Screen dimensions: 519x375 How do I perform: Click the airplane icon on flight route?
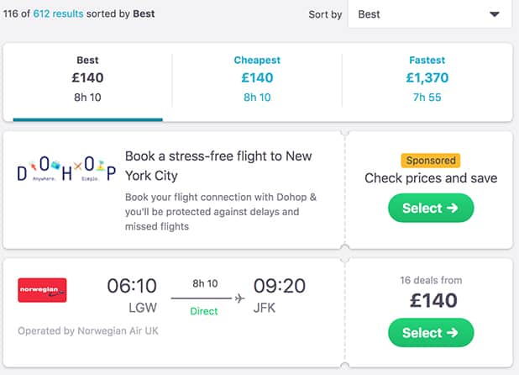click(x=240, y=298)
